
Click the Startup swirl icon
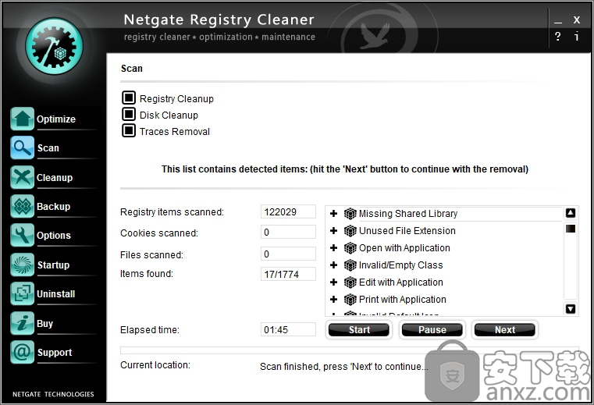pyautogui.click(x=23, y=265)
